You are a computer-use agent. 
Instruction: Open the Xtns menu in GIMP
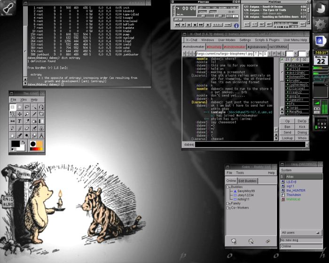[x=23, y=100]
